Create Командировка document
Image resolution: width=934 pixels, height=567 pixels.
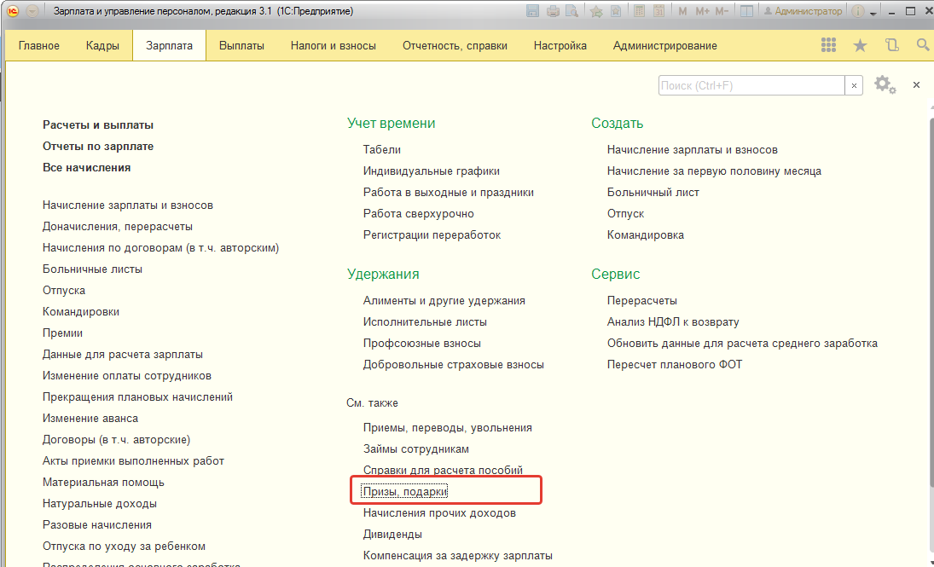tap(645, 235)
